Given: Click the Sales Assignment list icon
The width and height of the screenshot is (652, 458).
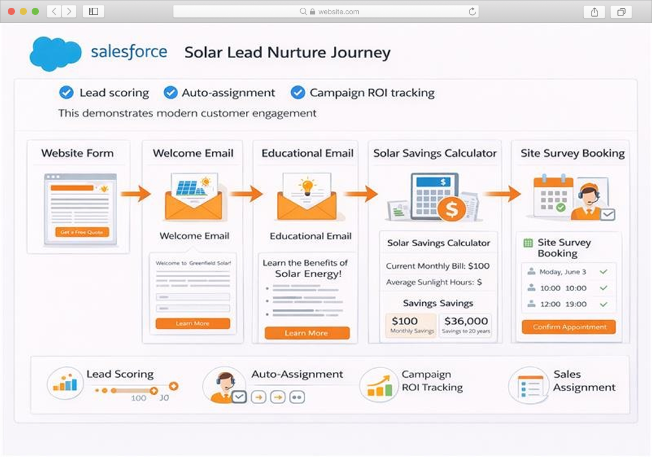Looking at the screenshot, I should (528, 385).
